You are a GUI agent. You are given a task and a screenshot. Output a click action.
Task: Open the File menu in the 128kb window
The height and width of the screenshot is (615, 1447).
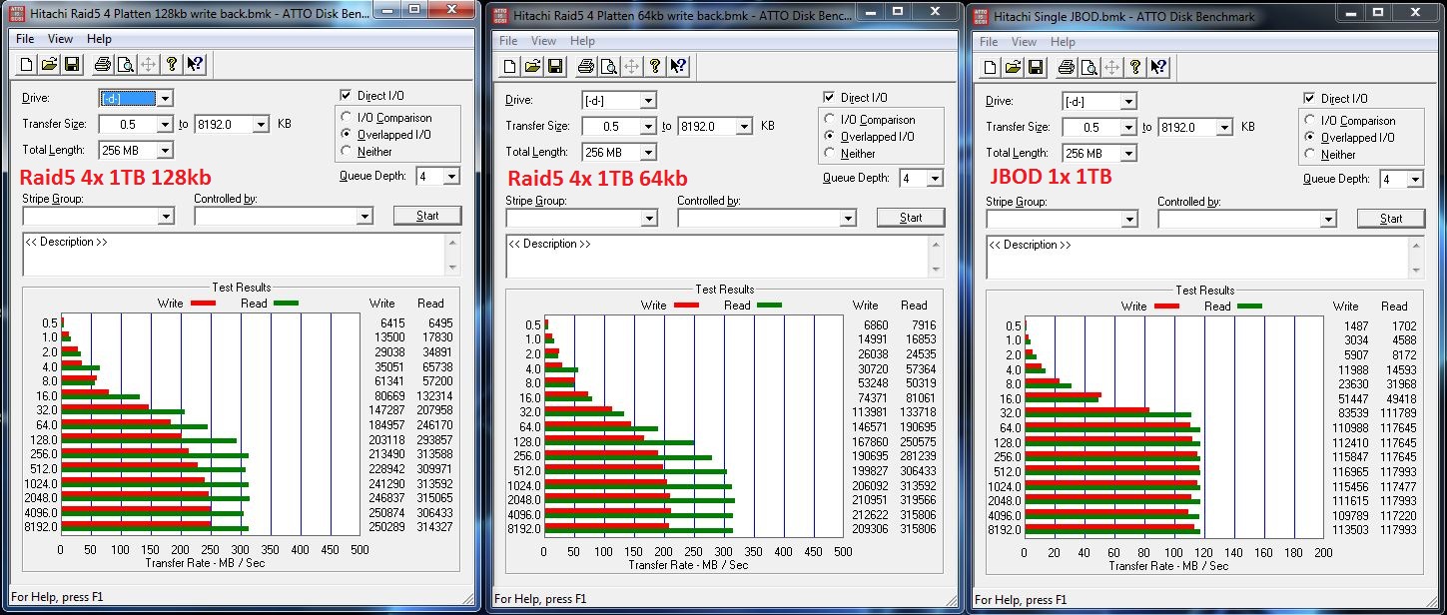tap(25, 39)
